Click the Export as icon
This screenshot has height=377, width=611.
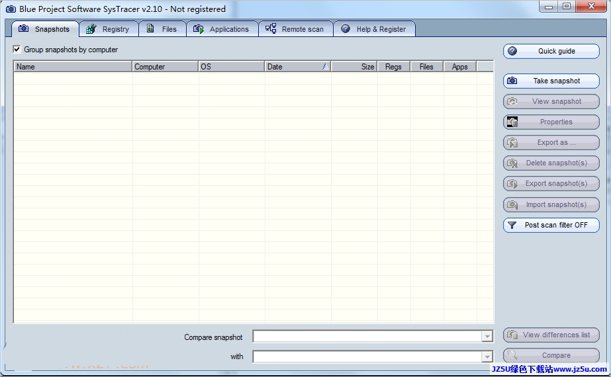(x=512, y=143)
